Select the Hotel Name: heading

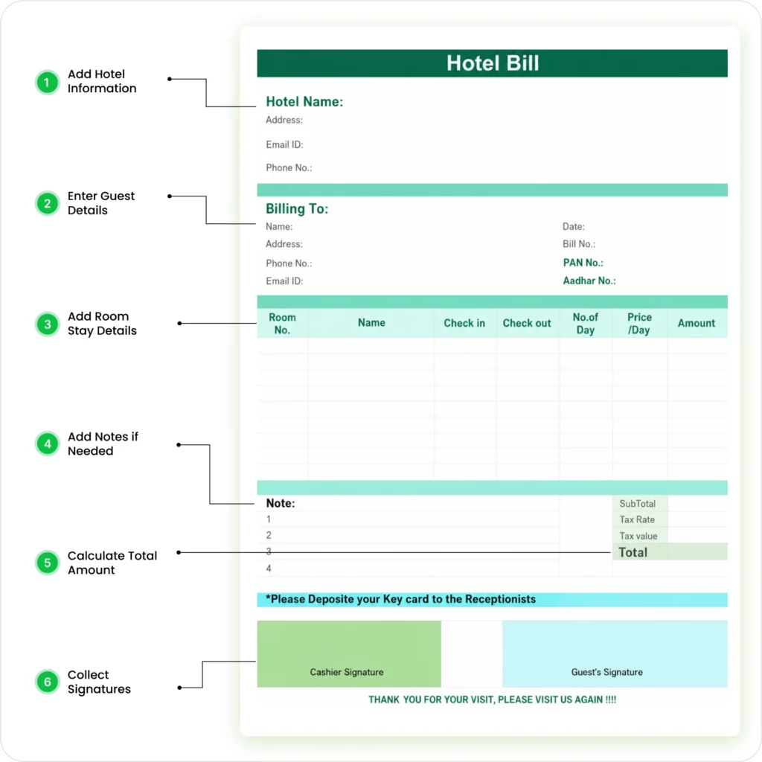click(x=304, y=101)
